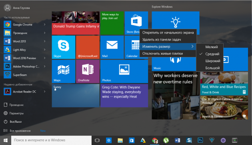Open Task View on the taskbar
This screenshot has width=252, height=145.
(x=97, y=140)
